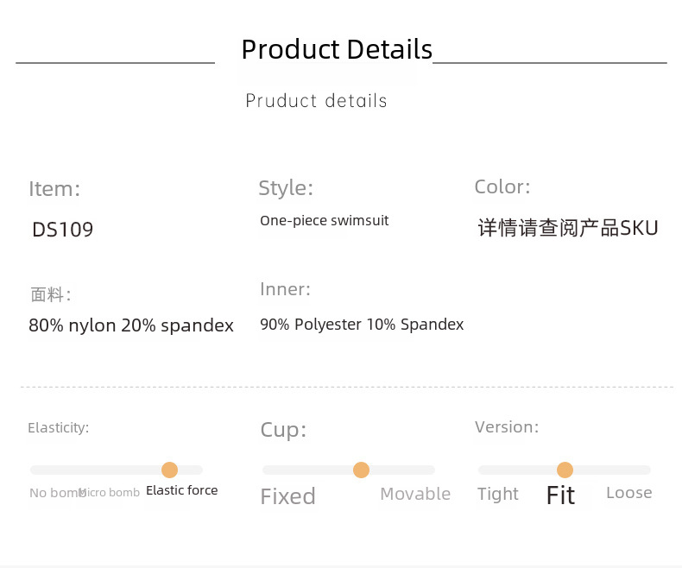Select the Loose version label
The height and width of the screenshot is (568, 682).
[x=628, y=493]
